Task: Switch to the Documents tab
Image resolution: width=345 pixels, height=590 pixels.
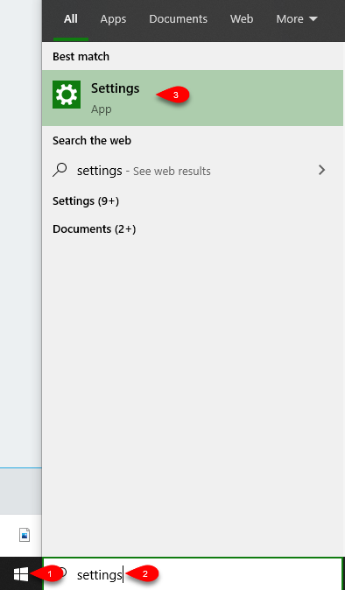Action: pyautogui.click(x=178, y=18)
